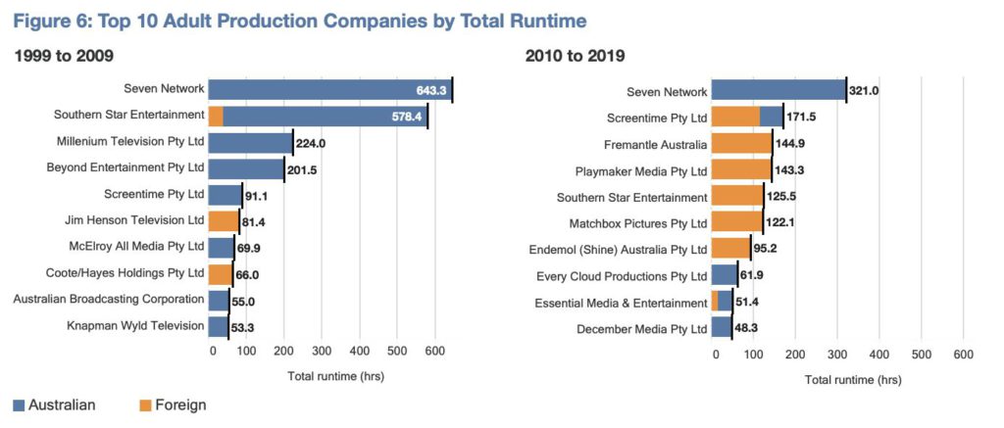
Task: Select the 'Coote/Hayes Holdings Pty Ltd' label
Action: (x=125, y=273)
